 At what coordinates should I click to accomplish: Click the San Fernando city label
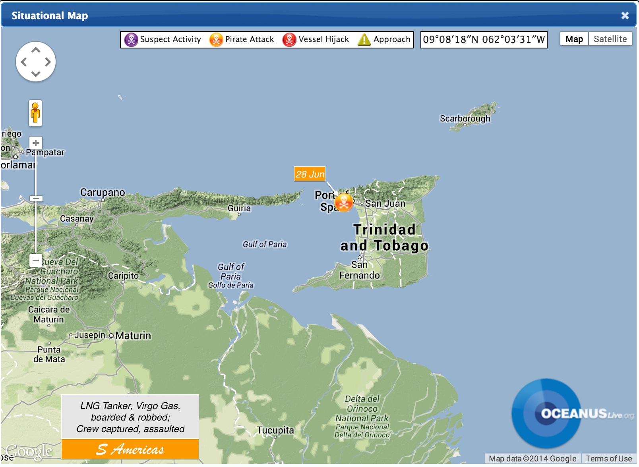[x=359, y=270]
